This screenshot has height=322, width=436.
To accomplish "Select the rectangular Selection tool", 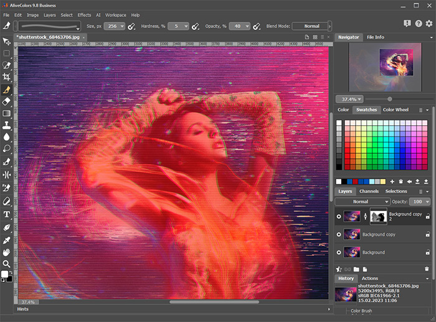I will (6, 54).
